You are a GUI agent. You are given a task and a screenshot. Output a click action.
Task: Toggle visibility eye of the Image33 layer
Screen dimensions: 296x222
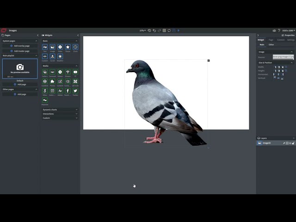[x=290, y=143]
